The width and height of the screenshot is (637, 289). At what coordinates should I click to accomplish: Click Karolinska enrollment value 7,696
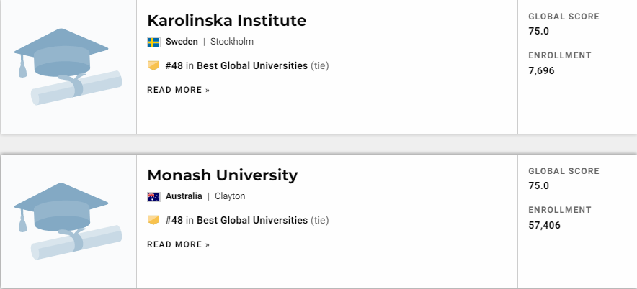[541, 71]
